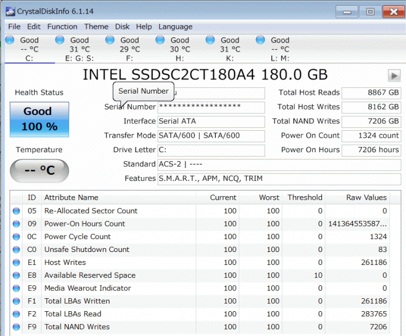406x336 pixels.
Task: Click the Features S.M.A.R.T. field
Action: click(279, 179)
